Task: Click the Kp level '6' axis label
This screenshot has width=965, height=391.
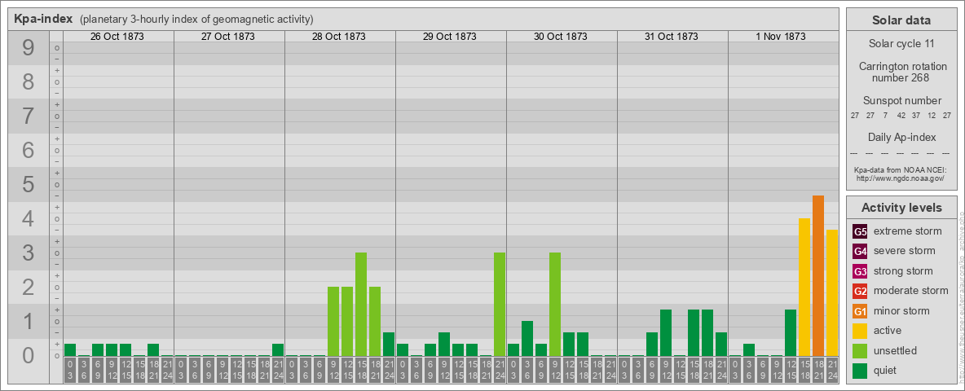Action: pos(29,150)
